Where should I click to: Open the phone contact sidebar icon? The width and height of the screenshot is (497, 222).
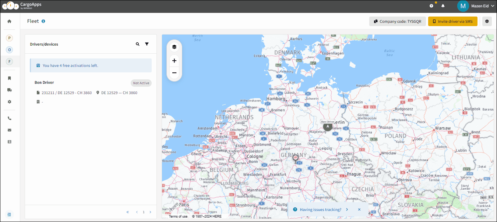(10, 118)
